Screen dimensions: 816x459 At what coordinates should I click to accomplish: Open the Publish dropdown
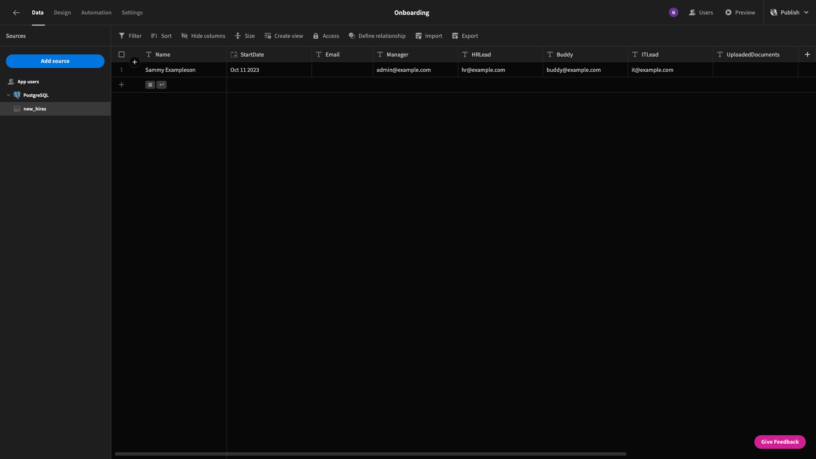[x=790, y=13]
